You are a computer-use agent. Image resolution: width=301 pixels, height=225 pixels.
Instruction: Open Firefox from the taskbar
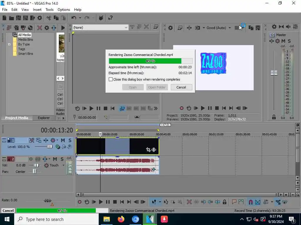[121, 219]
